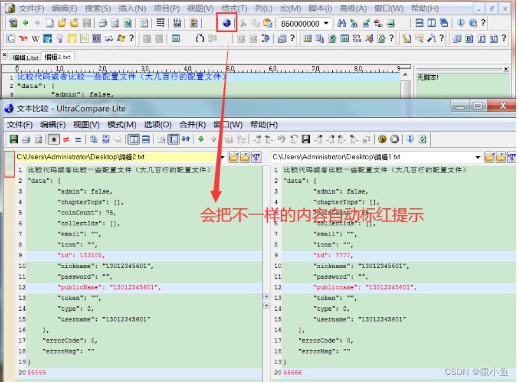Open 搜索(S) menu in UltraEdit
Image resolution: width=518 pixels, height=382 pixels.
coord(98,8)
